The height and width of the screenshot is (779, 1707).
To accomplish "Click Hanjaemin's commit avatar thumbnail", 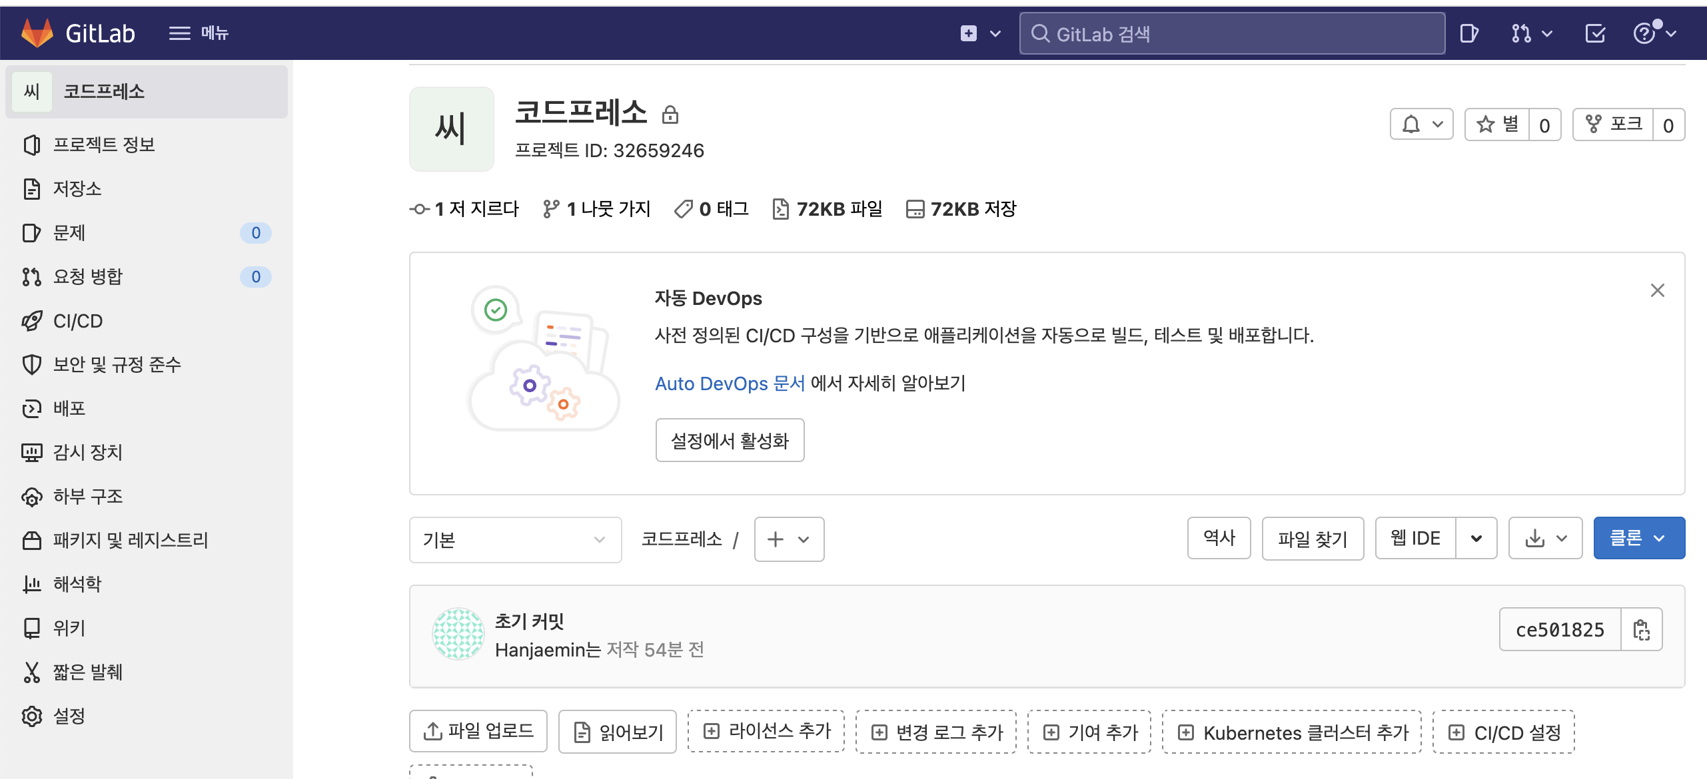I will (x=458, y=634).
